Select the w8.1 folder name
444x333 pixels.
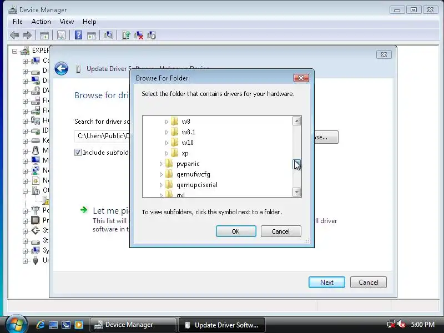click(189, 132)
